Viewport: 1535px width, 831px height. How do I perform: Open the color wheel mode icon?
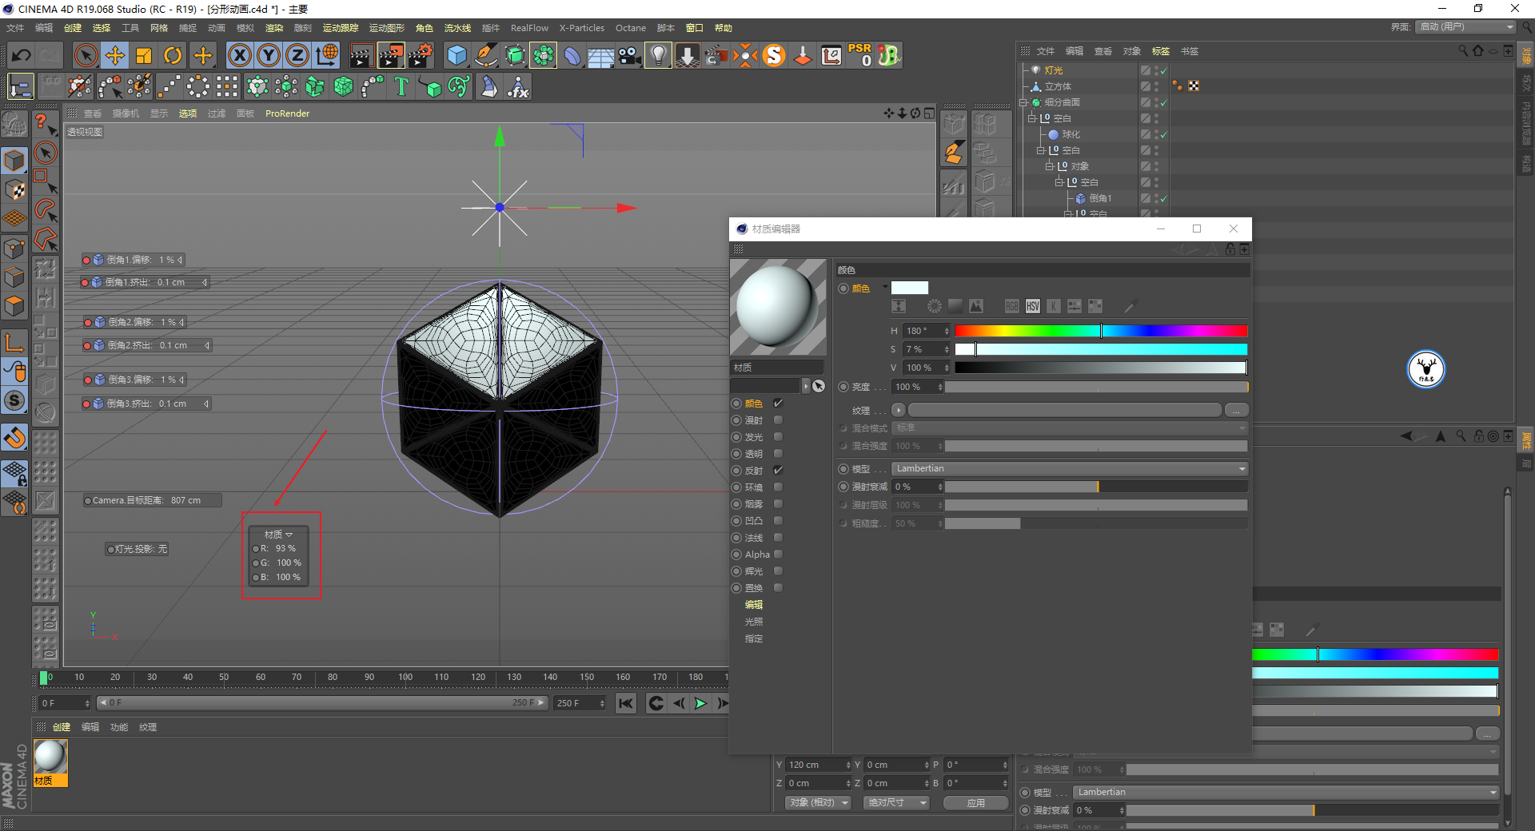tap(935, 306)
